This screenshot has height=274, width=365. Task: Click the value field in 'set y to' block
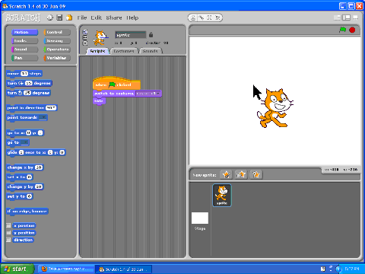(29, 196)
